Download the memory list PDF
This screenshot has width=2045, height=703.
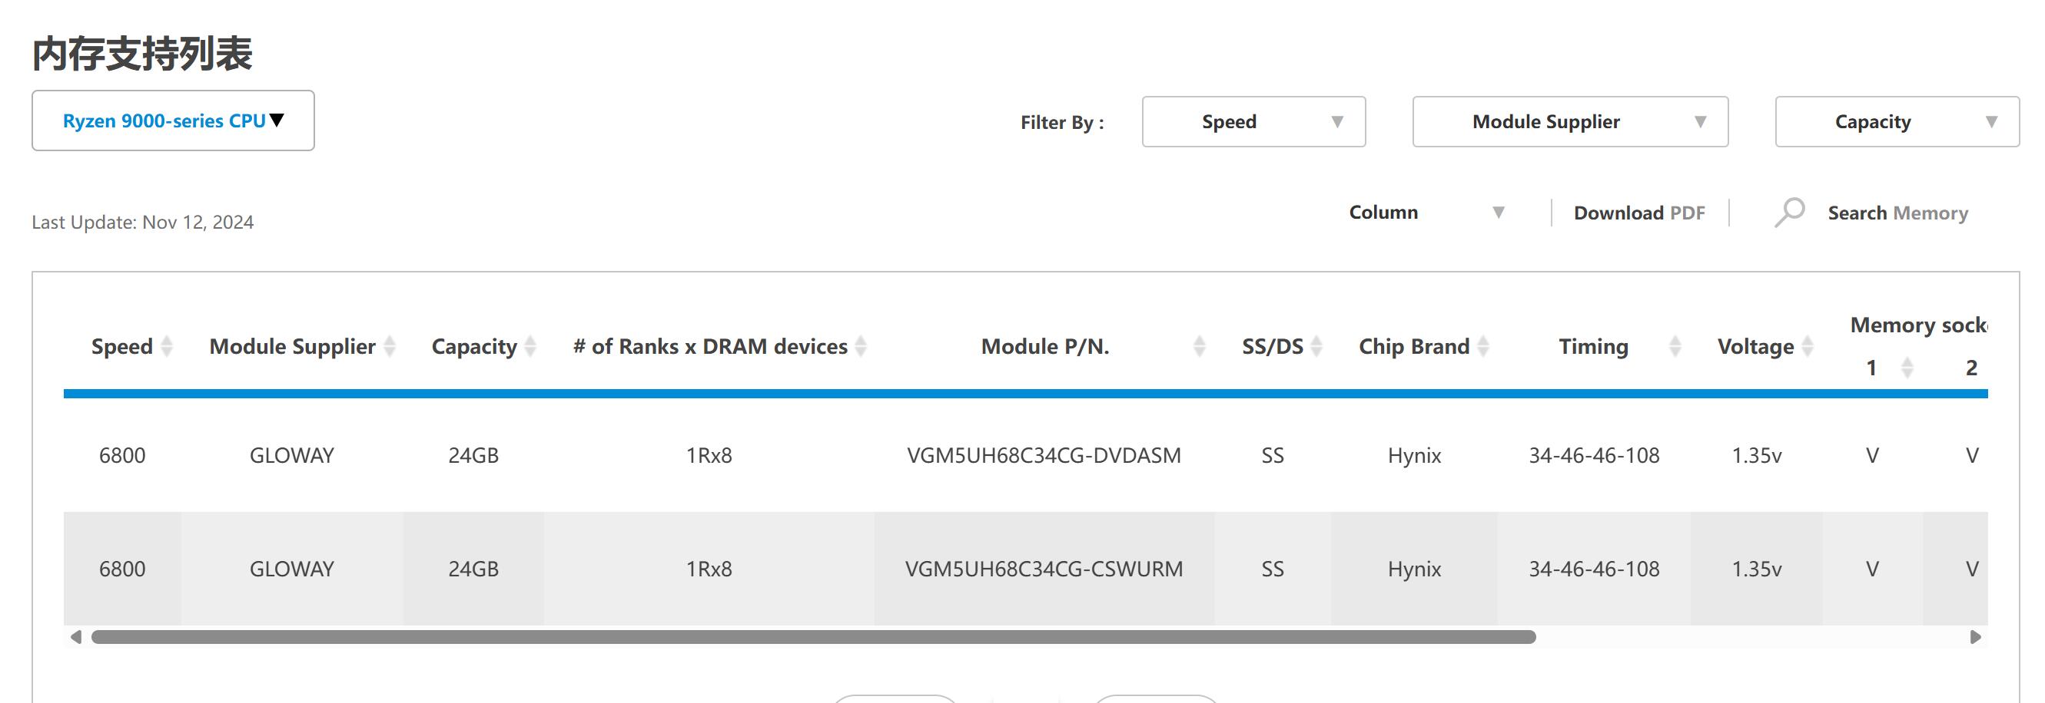1639,213
